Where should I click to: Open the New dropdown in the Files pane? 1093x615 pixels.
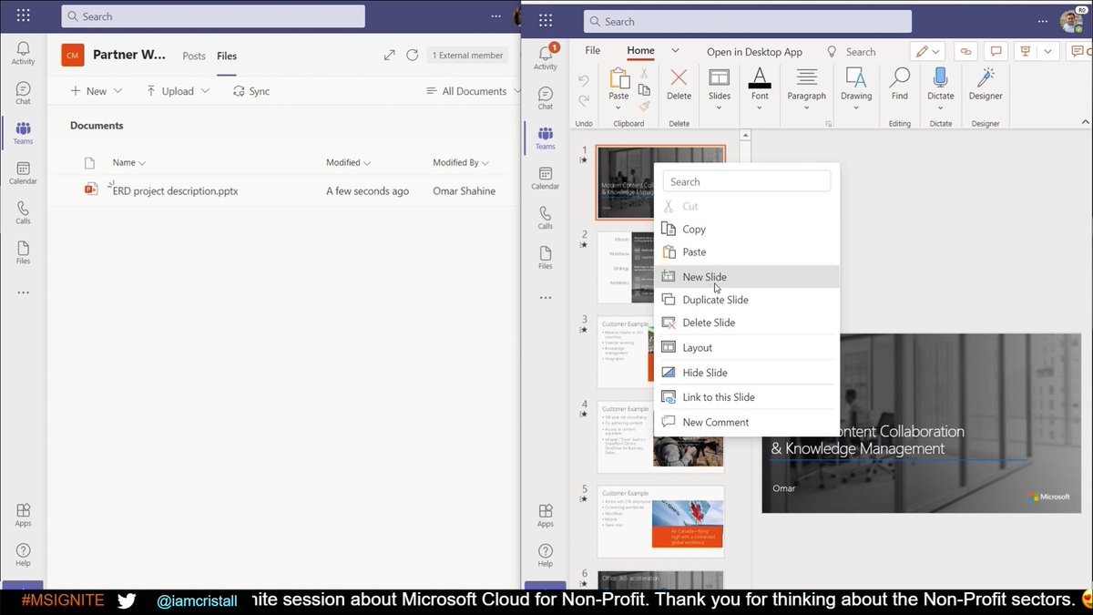pyautogui.click(x=96, y=90)
